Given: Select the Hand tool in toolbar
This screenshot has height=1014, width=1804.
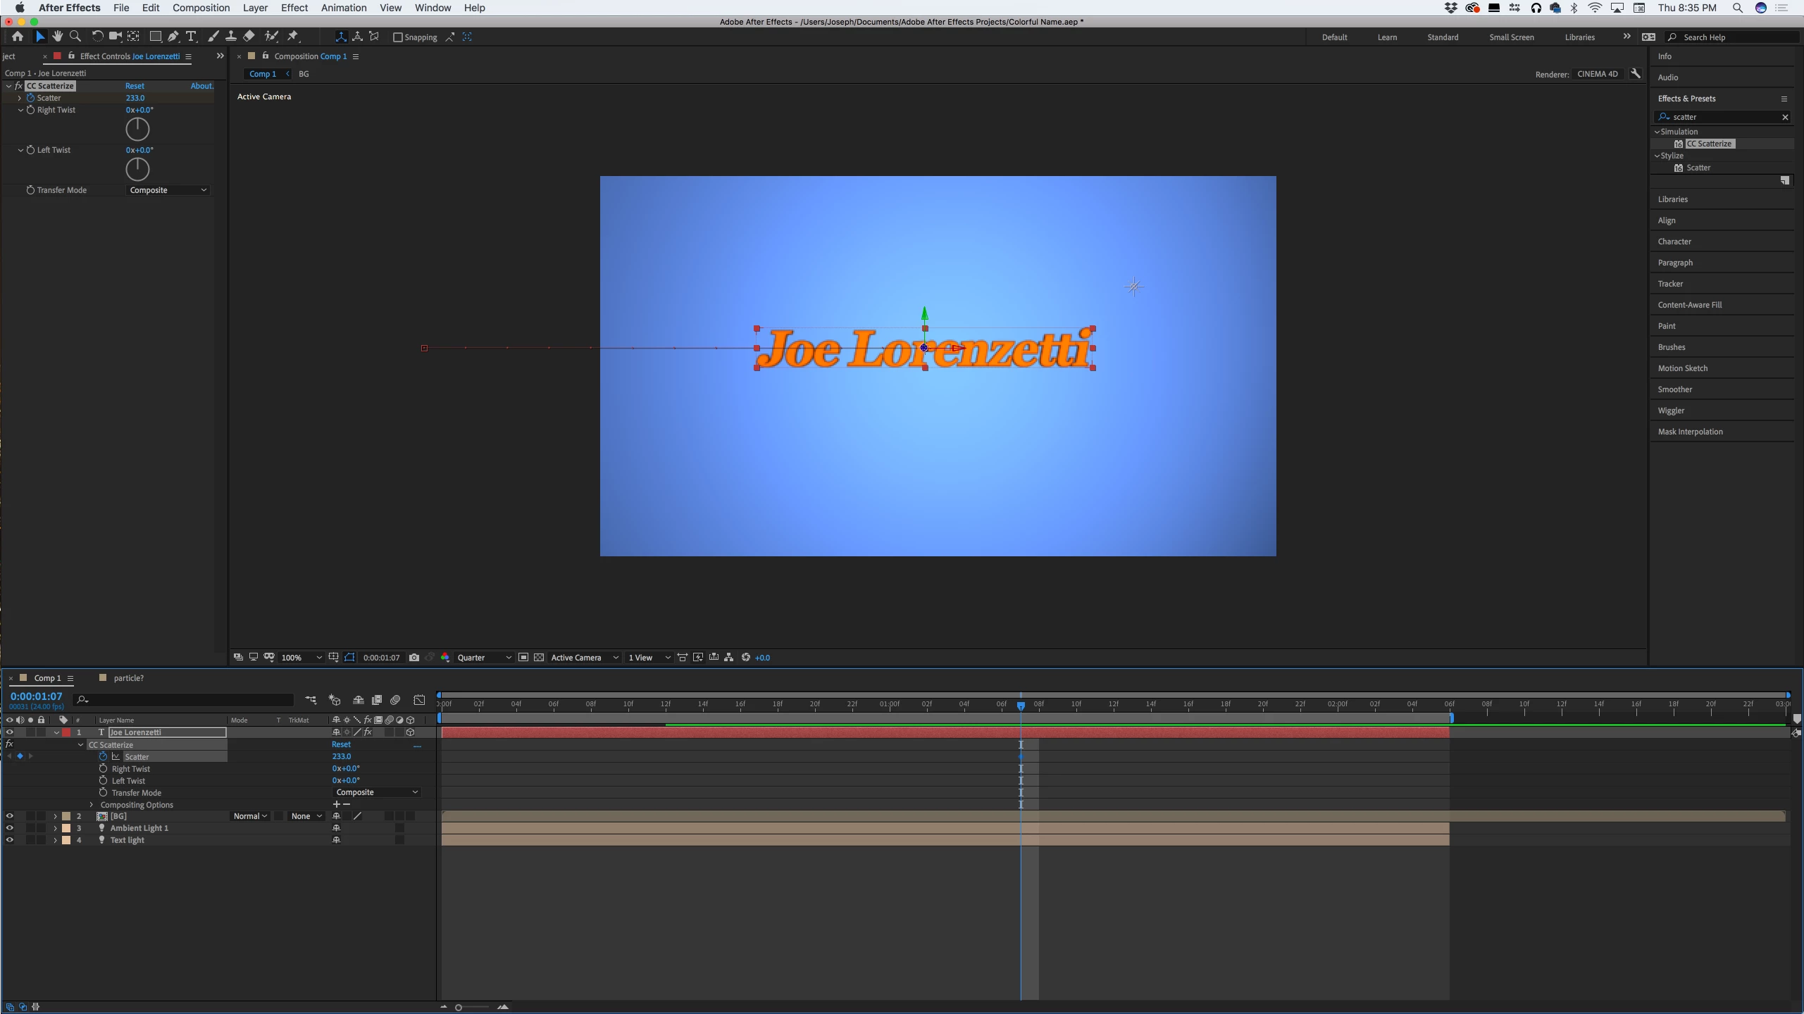Looking at the screenshot, I should (x=58, y=37).
